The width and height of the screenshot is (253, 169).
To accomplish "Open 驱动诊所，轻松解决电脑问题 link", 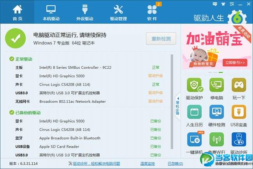I will [96, 164].
